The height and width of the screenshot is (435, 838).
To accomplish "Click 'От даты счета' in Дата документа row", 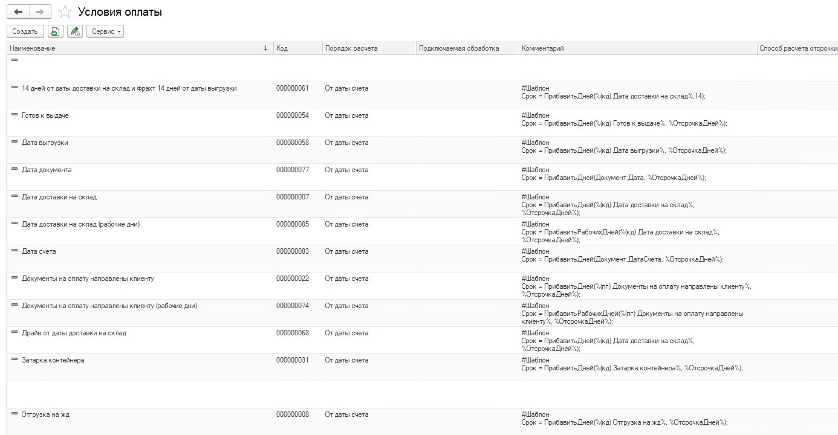I will point(346,170).
